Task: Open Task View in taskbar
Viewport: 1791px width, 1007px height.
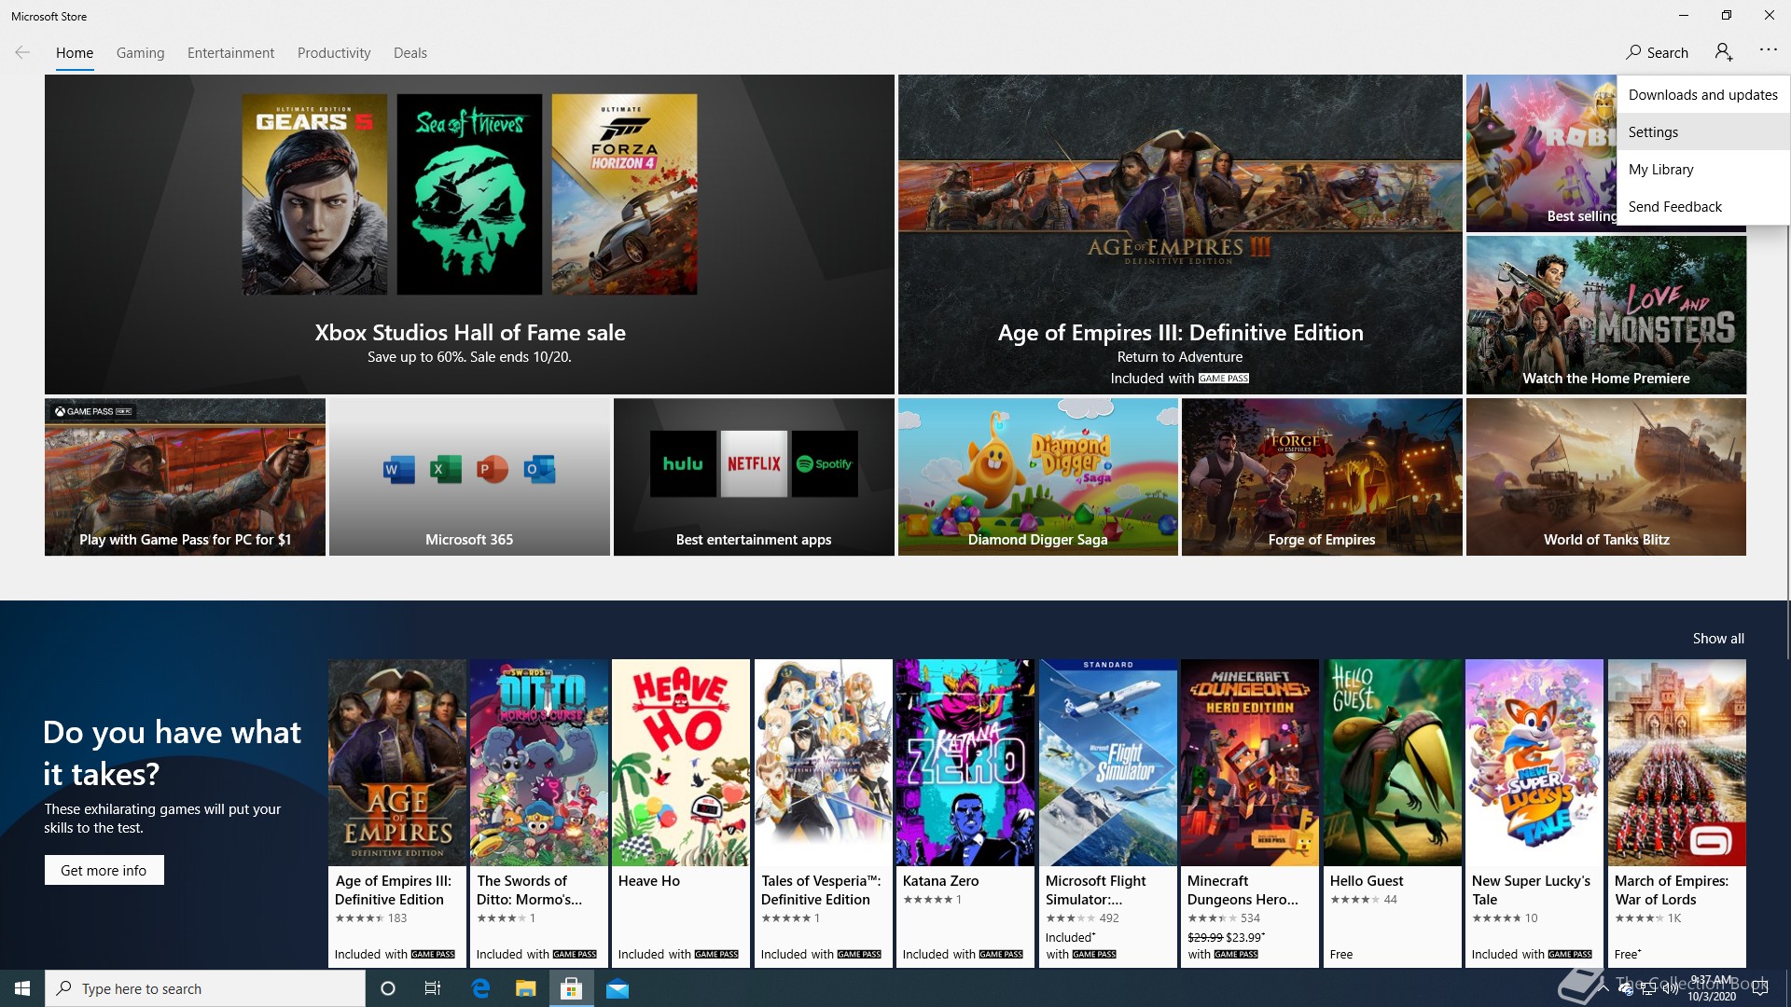Action: point(433,988)
